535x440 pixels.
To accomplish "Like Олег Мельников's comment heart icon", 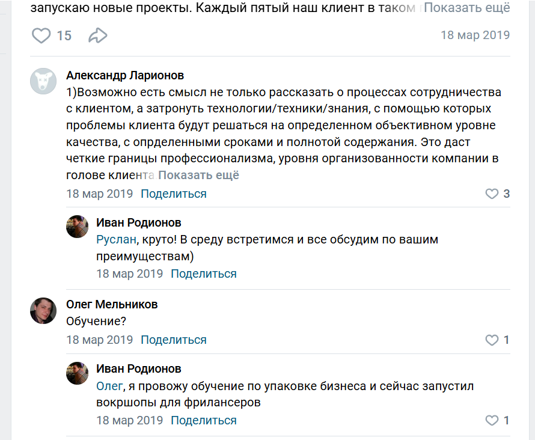I will [x=493, y=340].
